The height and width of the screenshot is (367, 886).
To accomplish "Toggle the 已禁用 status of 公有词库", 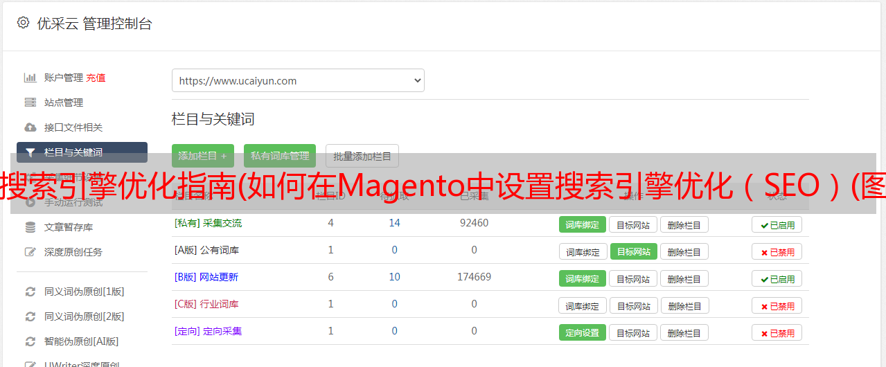I will (777, 251).
